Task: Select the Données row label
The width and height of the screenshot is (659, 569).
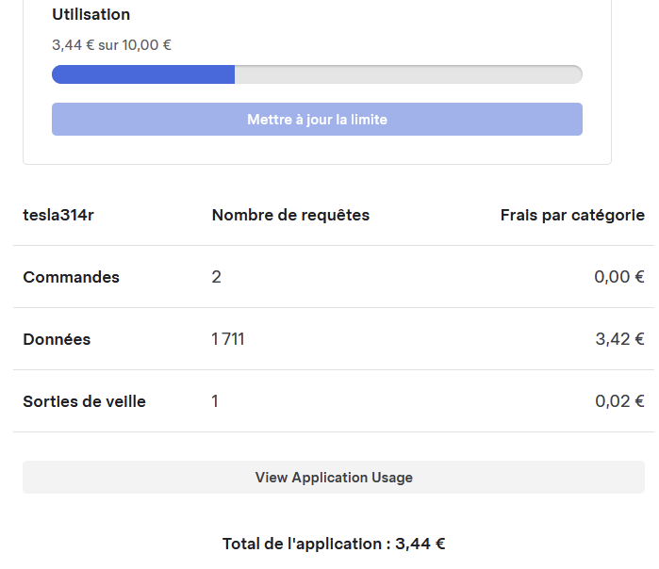Action: point(57,339)
